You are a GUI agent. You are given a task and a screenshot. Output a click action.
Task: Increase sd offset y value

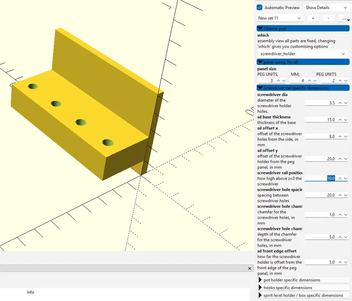point(340,159)
